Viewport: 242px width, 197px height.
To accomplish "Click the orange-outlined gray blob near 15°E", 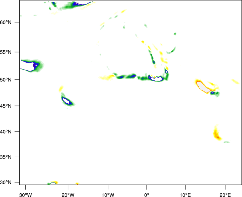I will tap(203, 87).
